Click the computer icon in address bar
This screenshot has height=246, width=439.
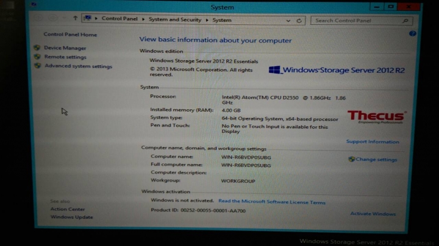[88, 18]
